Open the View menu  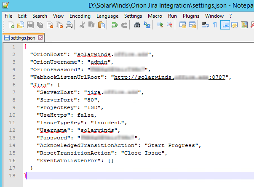(x=58, y=16)
